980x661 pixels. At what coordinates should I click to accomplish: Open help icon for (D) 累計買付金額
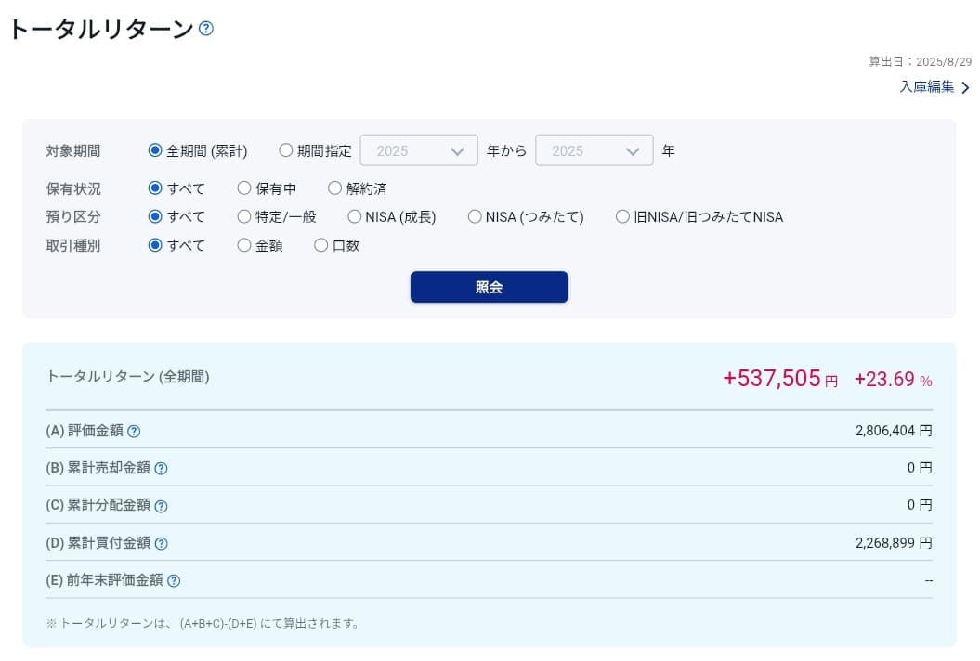pos(161,543)
